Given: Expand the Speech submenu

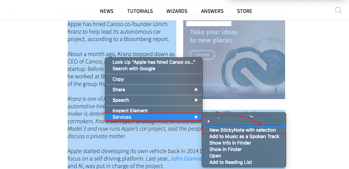Looking at the screenshot, I should (x=154, y=100).
